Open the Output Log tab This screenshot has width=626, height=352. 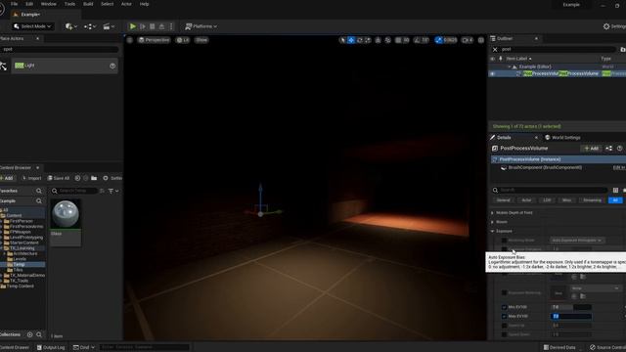[51, 348]
